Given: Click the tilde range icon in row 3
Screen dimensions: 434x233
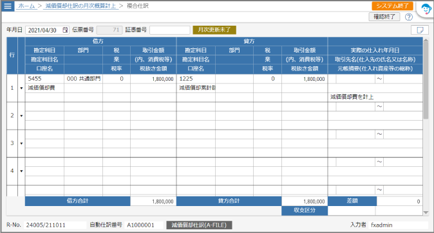Looking at the screenshot, I should (x=379, y=134).
